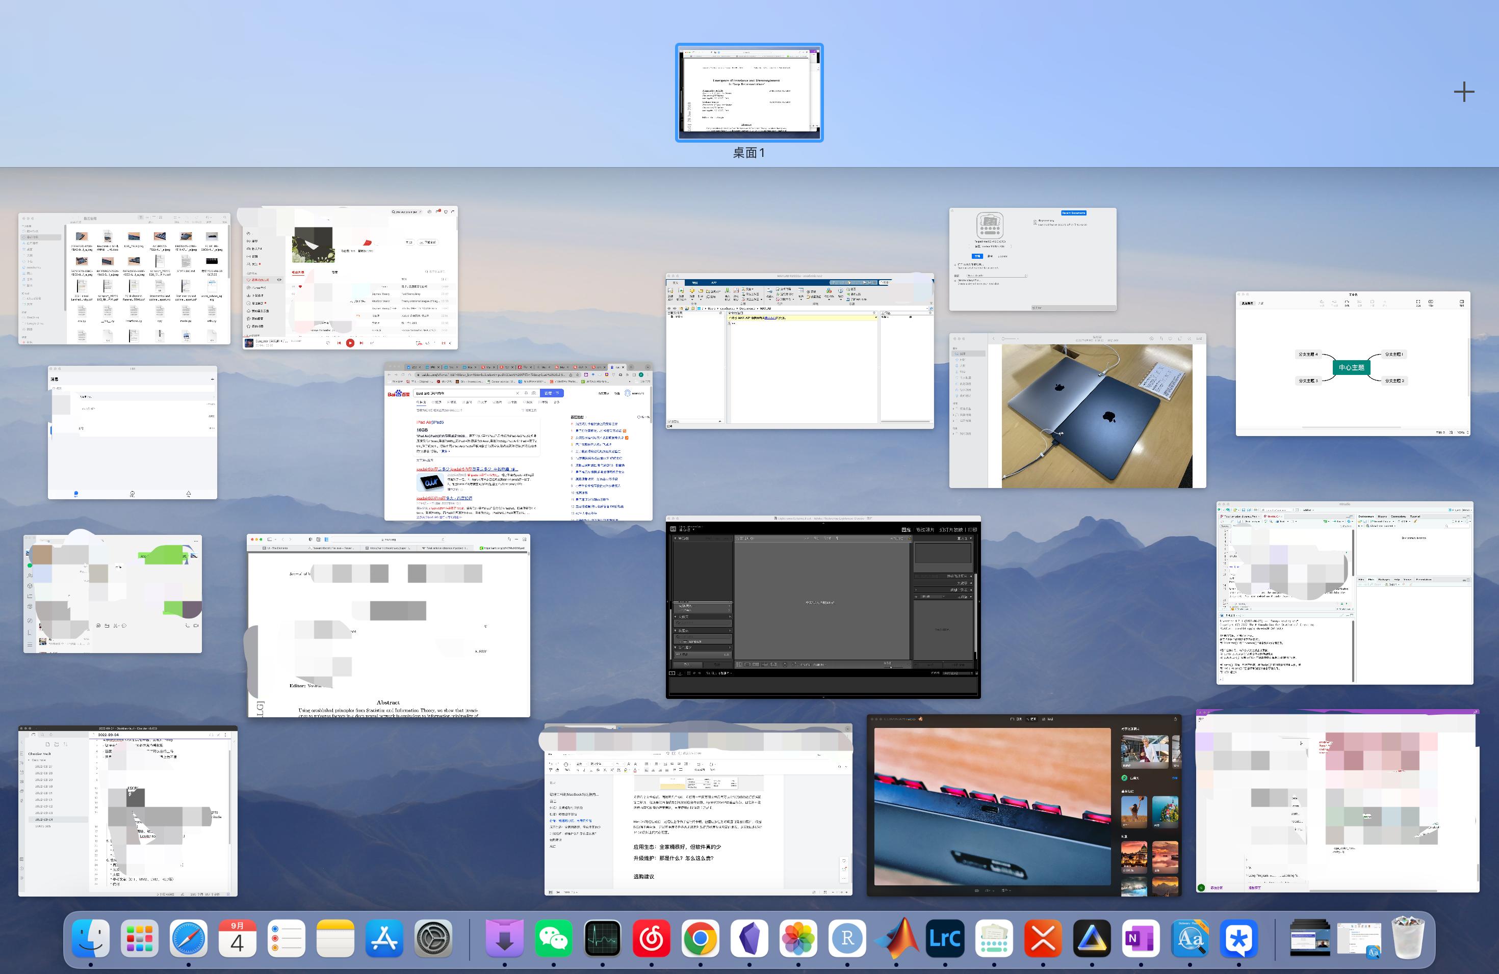Open the Dictionary Aa app from the Dock
The width and height of the screenshot is (1499, 974).
click(x=1191, y=939)
